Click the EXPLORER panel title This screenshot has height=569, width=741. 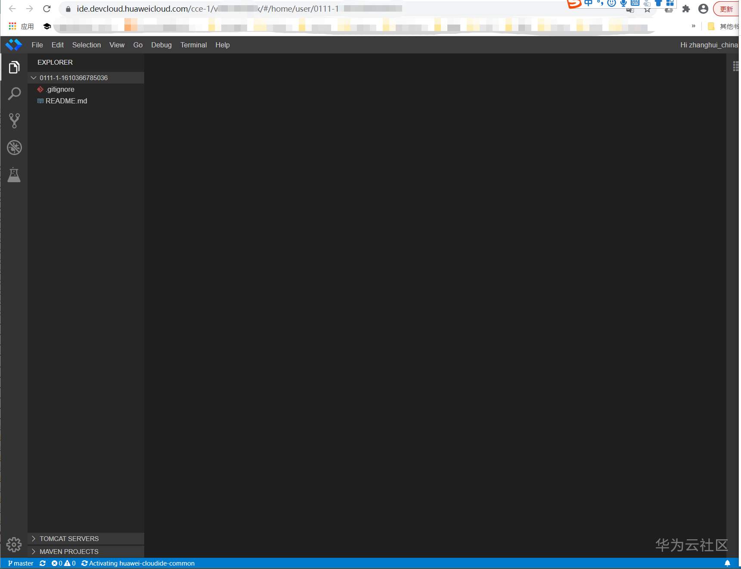[x=55, y=62]
